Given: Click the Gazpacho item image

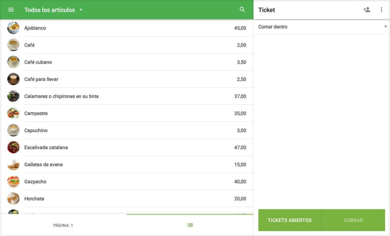Looking at the screenshot, I should click(14, 181).
